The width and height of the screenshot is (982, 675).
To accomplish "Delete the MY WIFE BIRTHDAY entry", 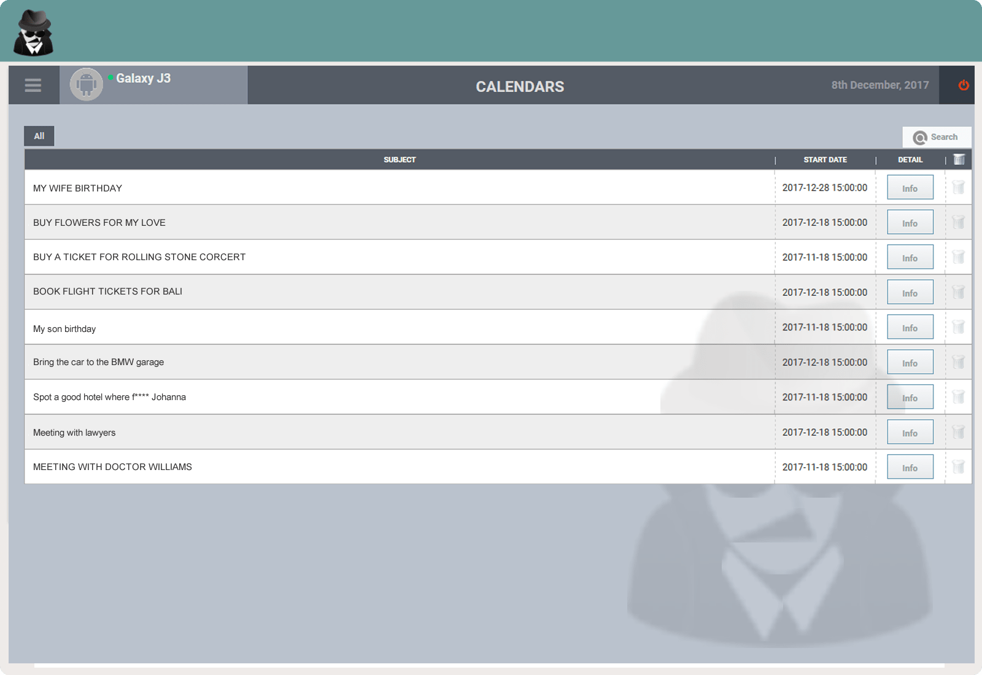I will coord(959,187).
